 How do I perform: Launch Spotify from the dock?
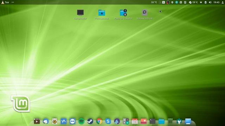(81, 121)
